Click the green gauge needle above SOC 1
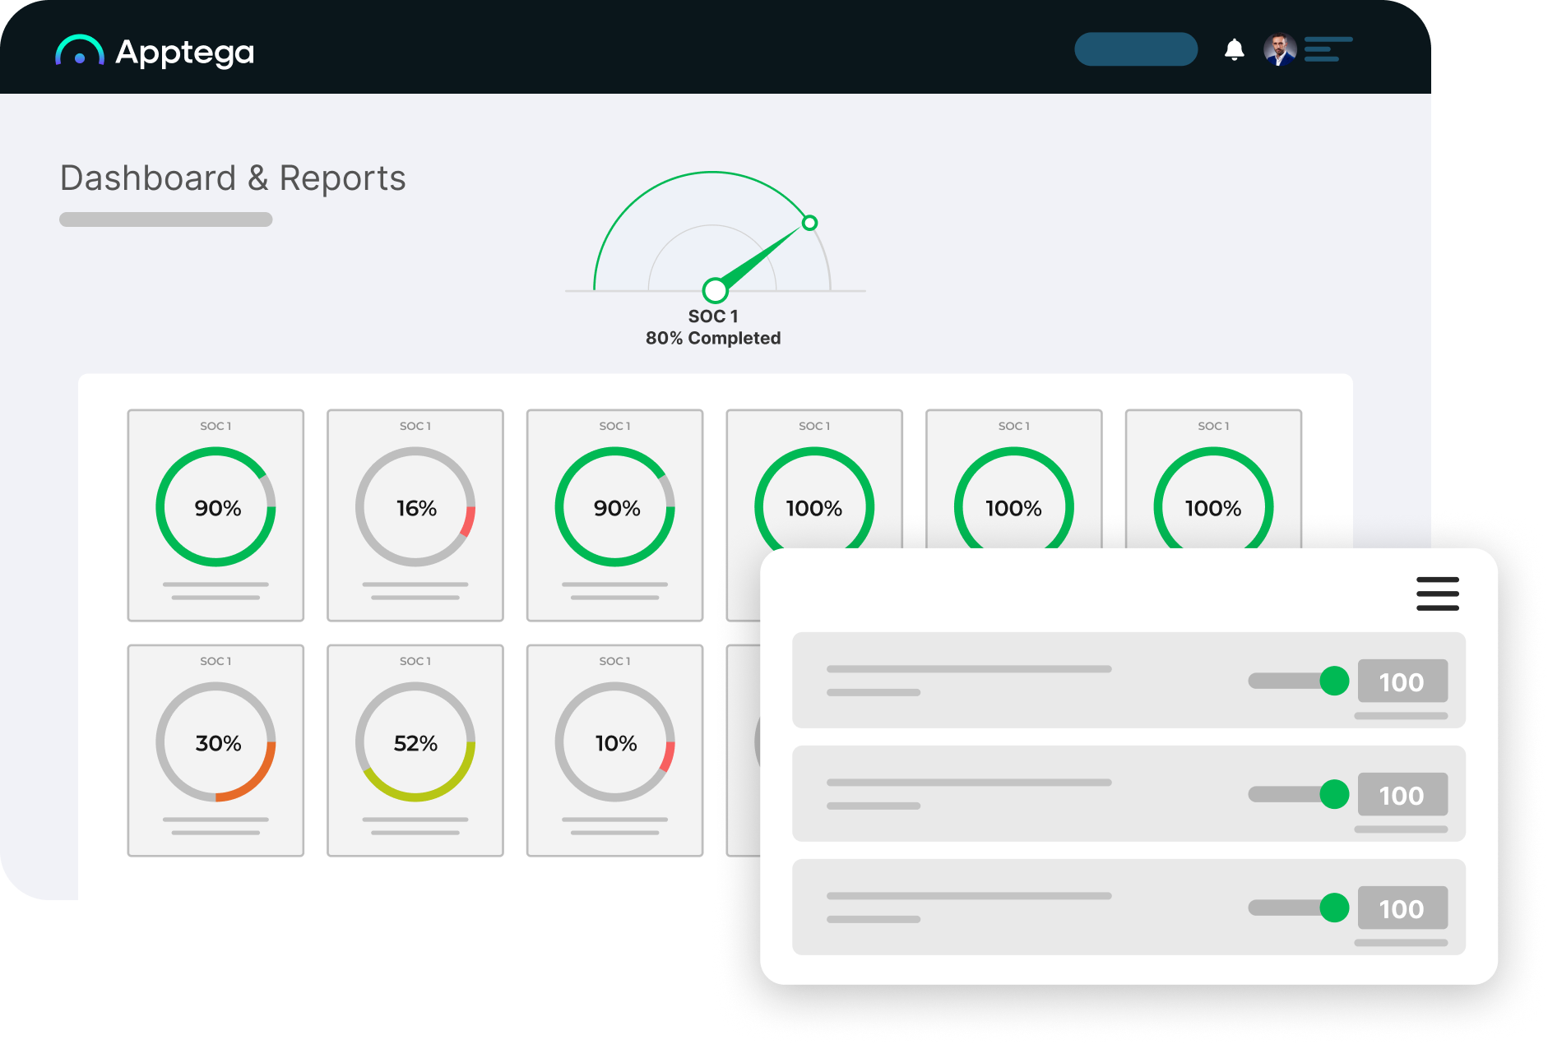This screenshot has height=1044, width=1548. (761, 256)
